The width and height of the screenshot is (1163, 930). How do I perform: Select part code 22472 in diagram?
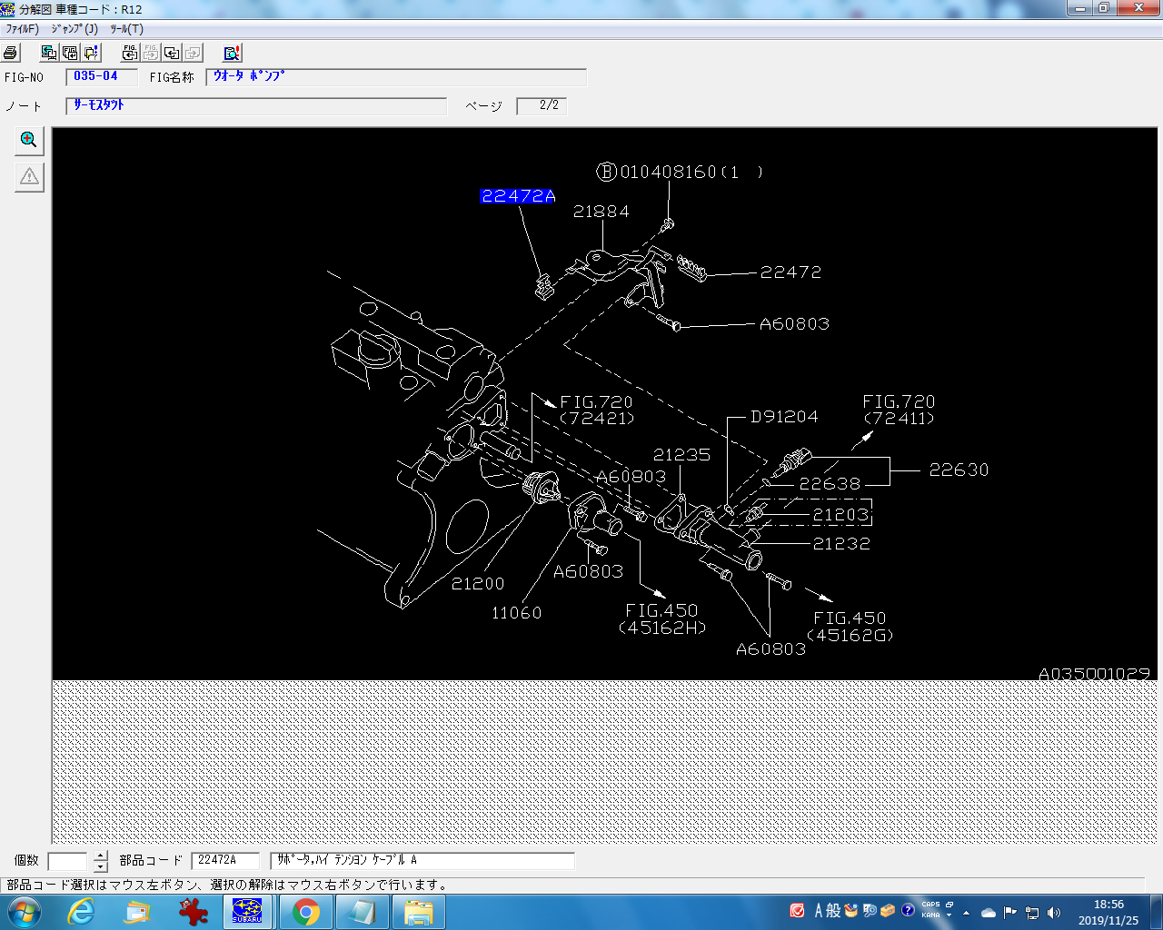pos(790,272)
